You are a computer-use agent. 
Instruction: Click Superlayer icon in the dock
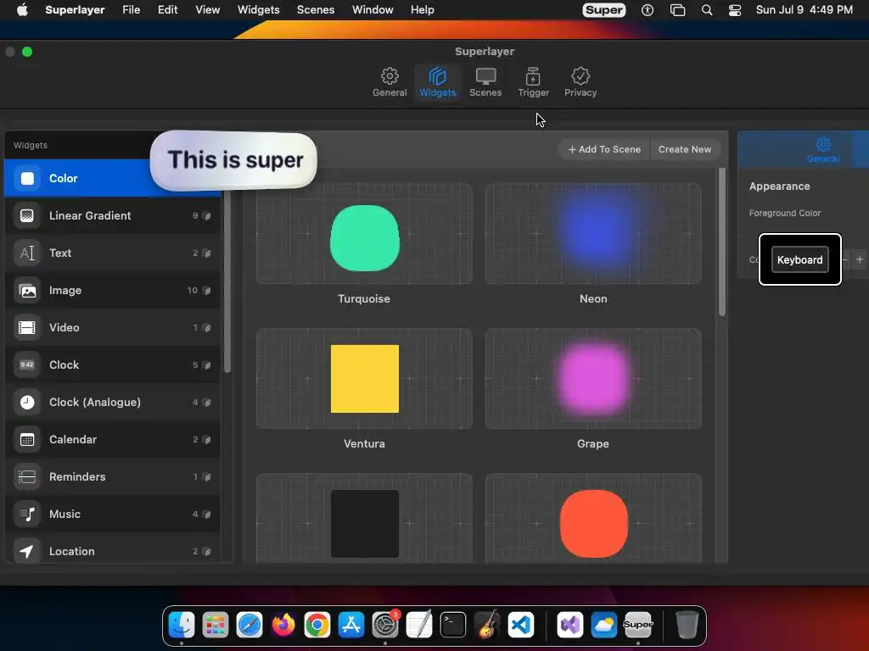(x=638, y=625)
